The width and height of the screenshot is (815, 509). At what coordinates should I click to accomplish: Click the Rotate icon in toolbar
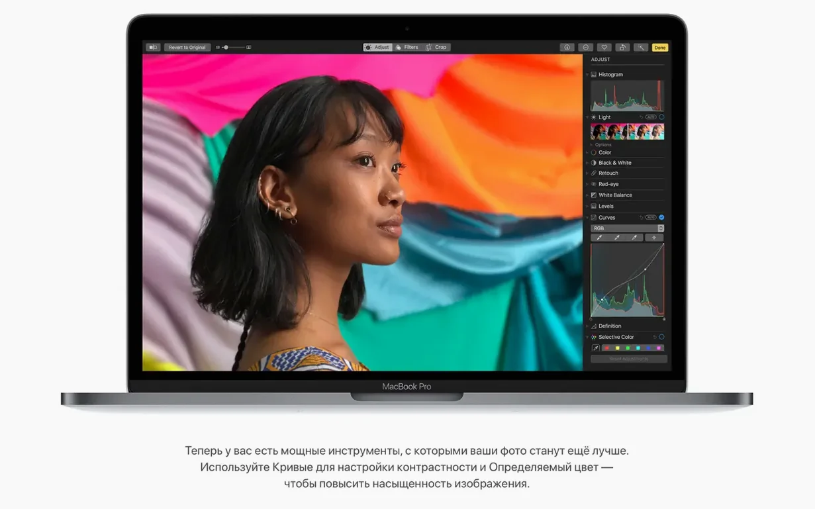pyautogui.click(x=622, y=48)
